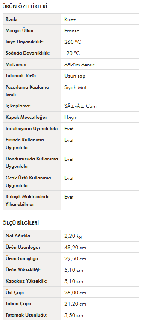Click the 21,20 cm base diameter value

[75, 304]
